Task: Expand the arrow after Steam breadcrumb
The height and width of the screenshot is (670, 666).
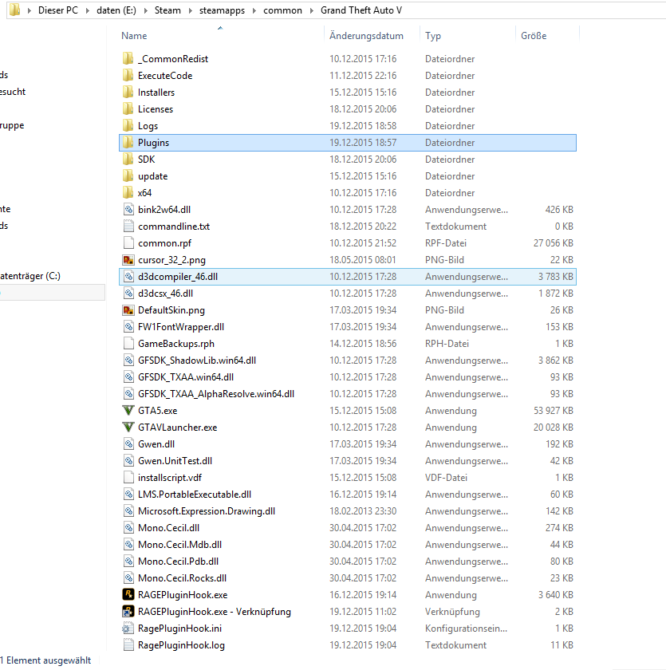Action: coord(190,10)
